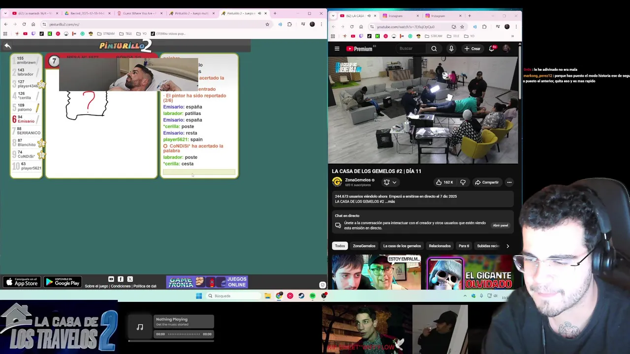This screenshot has width=630, height=354.
Task: Click the YouTube Premium logo
Action: 359,49
